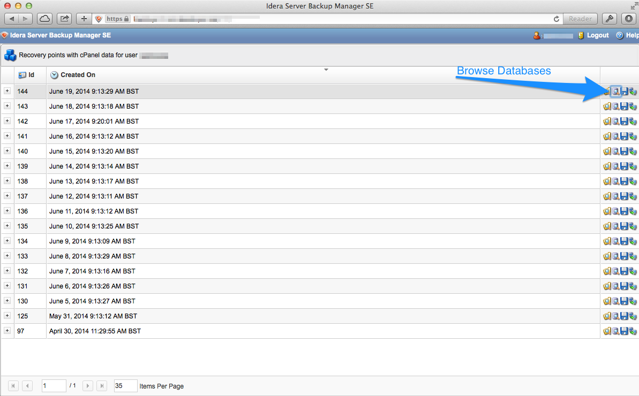Go to the previous page of results
The height and width of the screenshot is (396, 639).
27,386
